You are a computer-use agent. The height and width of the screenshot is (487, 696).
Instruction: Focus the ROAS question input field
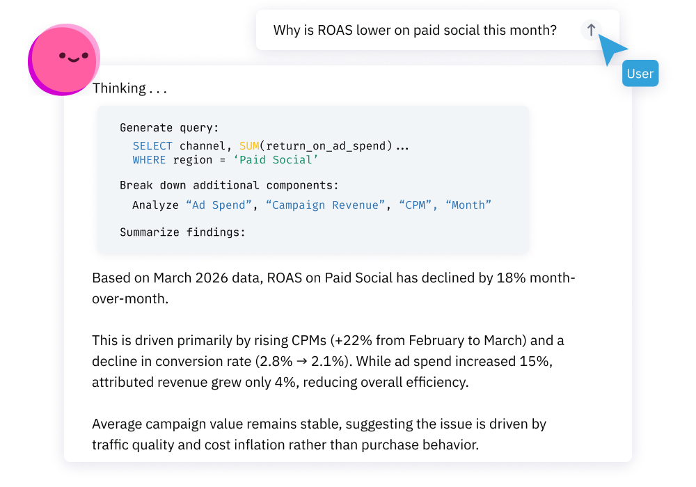click(x=437, y=30)
